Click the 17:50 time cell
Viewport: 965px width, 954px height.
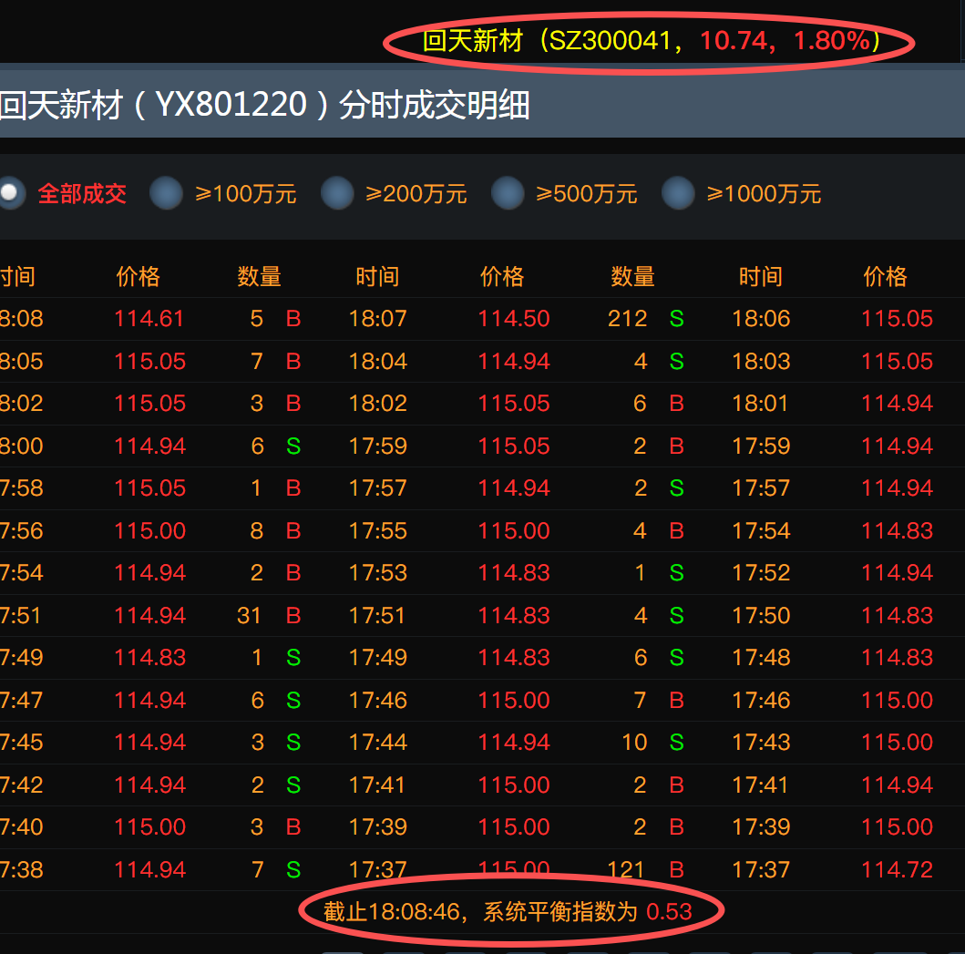click(761, 615)
